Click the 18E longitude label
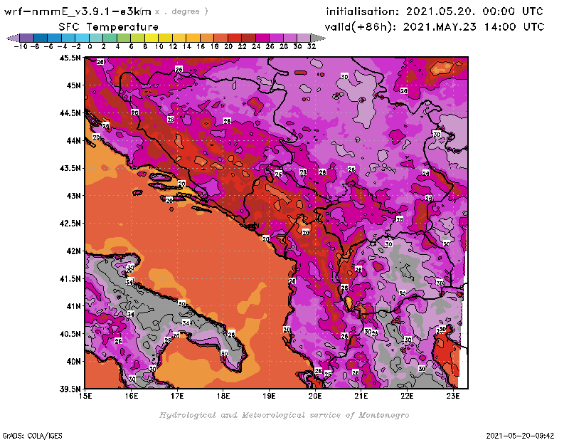 click(x=223, y=396)
